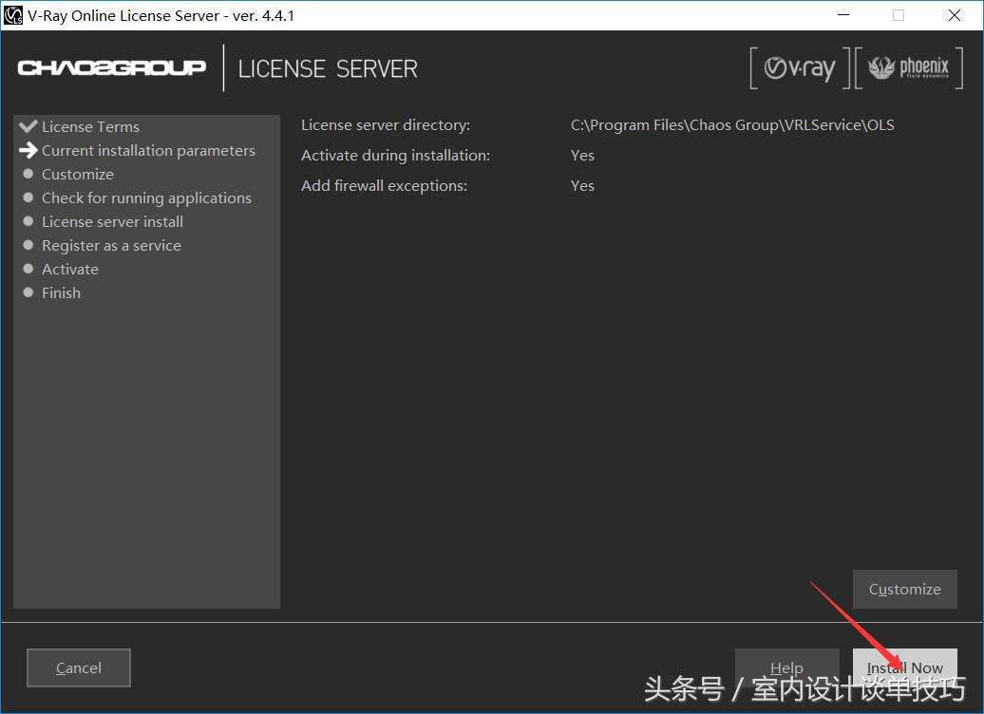
Task: Click the License server directory label
Action: [x=386, y=125]
